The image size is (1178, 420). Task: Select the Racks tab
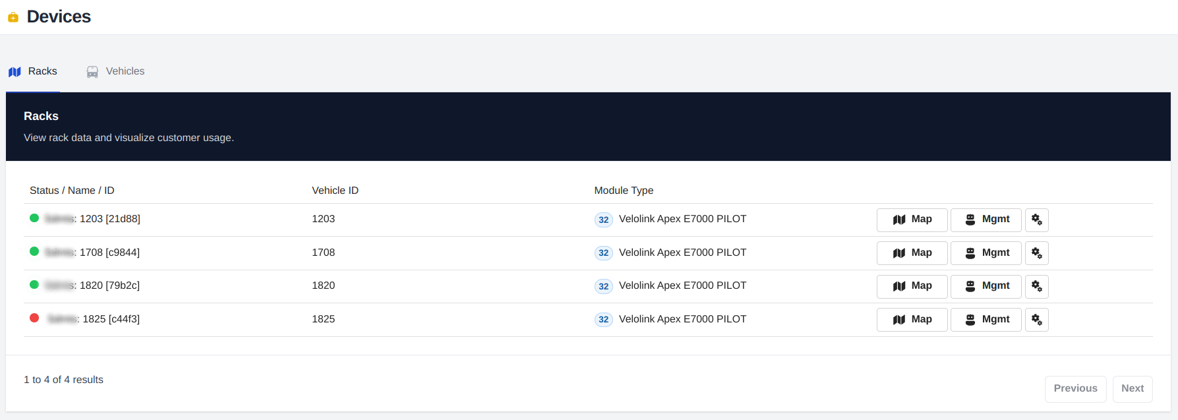click(33, 71)
